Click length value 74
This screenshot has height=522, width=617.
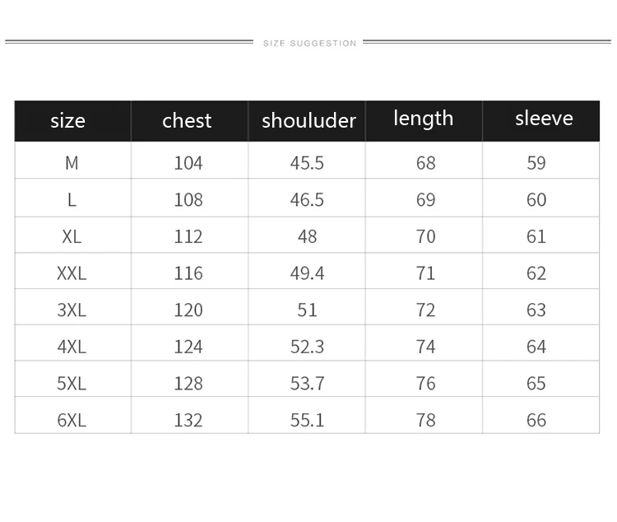(425, 347)
